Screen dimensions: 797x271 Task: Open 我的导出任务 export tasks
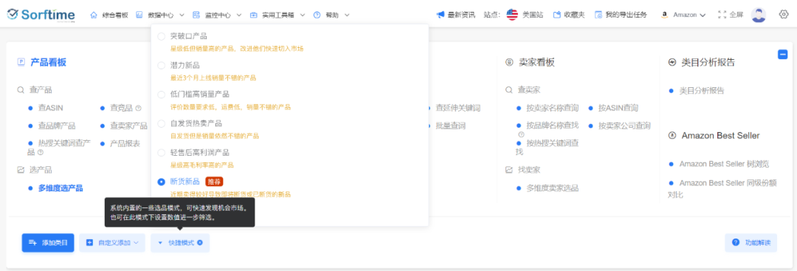621,15
